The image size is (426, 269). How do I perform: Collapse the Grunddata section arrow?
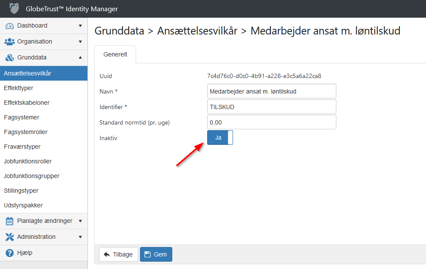(x=80, y=58)
